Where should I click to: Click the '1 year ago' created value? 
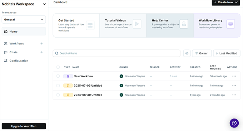pos(195,95)
